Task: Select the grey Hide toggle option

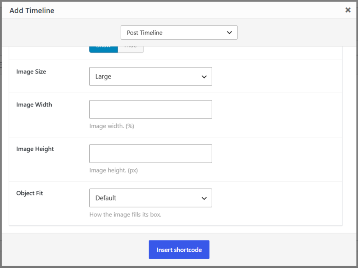Action: click(x=131, y=49)
